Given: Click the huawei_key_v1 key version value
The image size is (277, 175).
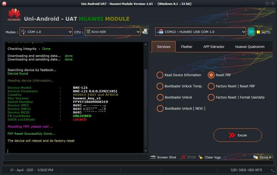Looking at the screenshot, I should pyautogui.click(x=87, y=98).
